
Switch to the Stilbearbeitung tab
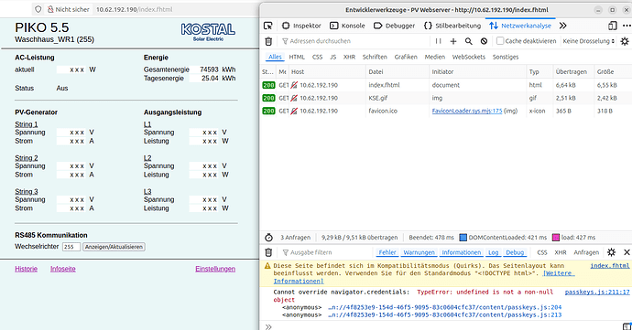click(452, 26)
